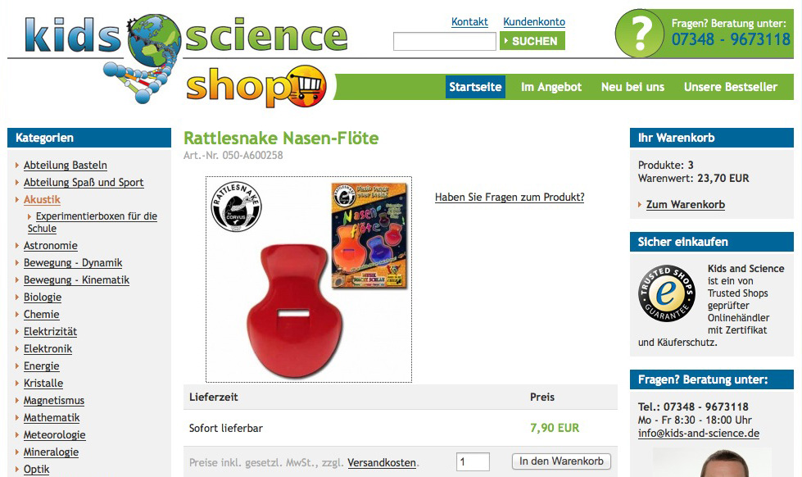This screenshot has width=802, height=477.
Task: Open the Startseite tab
Action: pyautogui.click(x=475, y=87)
